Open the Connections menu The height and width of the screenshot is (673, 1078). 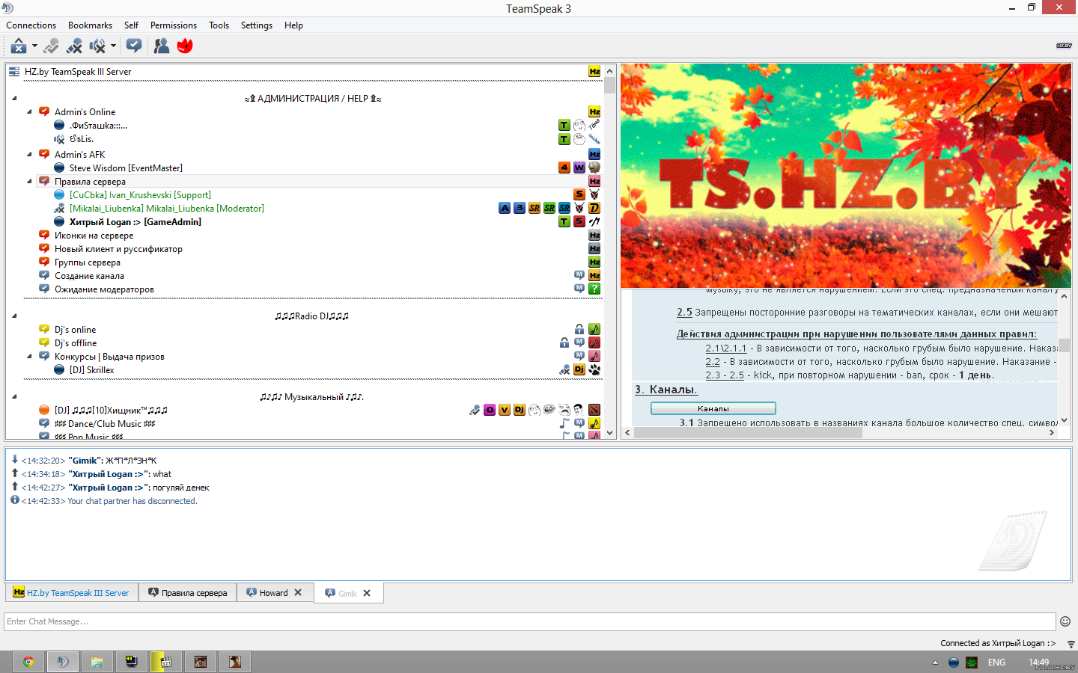(31, 25)
